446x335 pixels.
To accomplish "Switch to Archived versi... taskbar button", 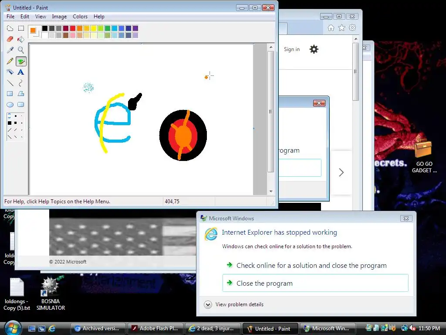I will (x=98, y=328).
